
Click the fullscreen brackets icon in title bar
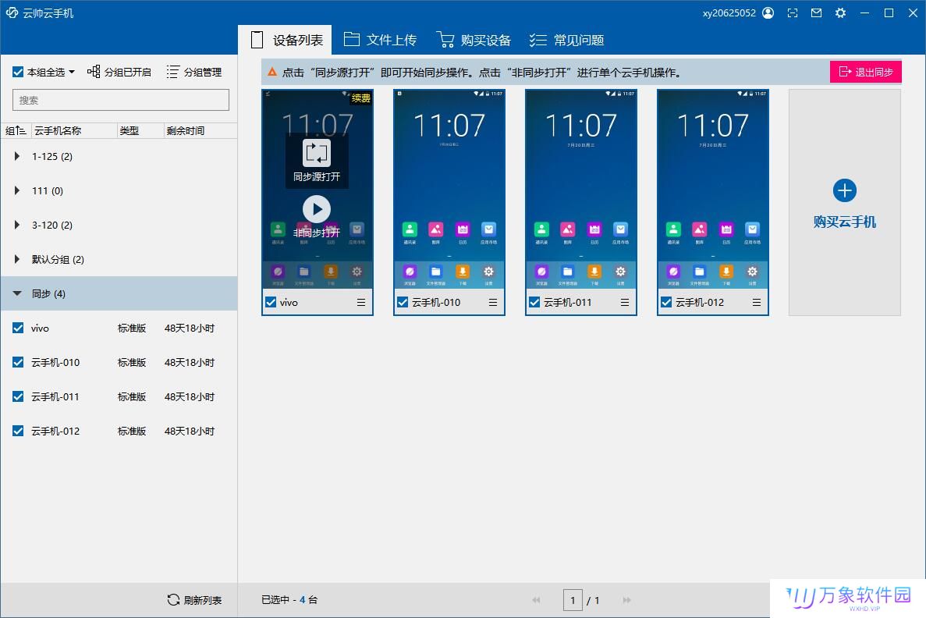(793, 13)
